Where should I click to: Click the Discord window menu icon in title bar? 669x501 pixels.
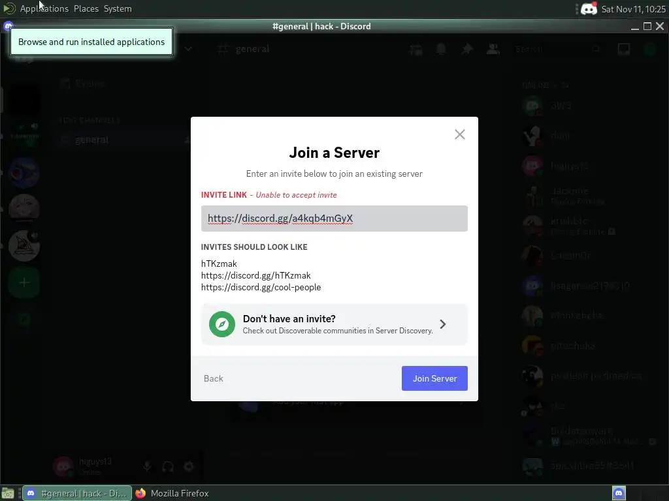pos(8,26)
